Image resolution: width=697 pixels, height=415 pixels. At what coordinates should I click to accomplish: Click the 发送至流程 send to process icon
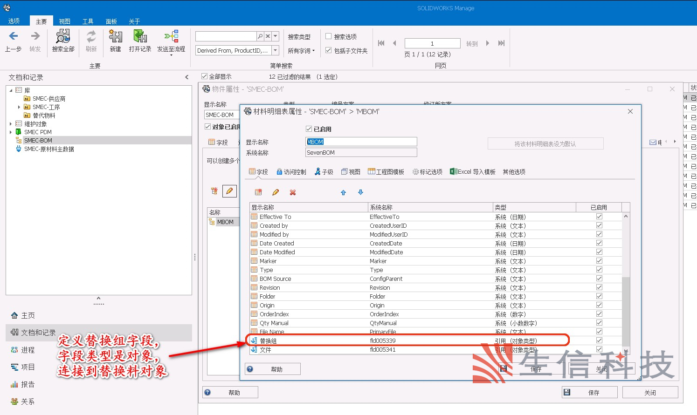171,36
